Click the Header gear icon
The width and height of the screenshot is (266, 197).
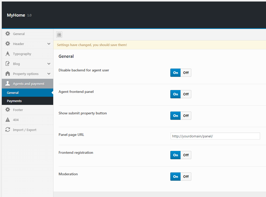tap(8, 43)
